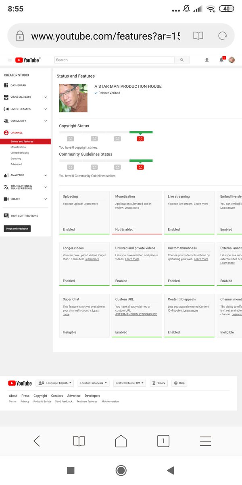242x485 pixels.
Task: Click the channel profile picture thumbnail
Action: 73,98
